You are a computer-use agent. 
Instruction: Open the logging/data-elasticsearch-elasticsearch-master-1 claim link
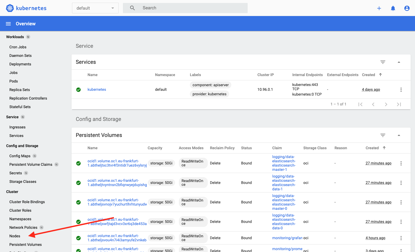284,163
